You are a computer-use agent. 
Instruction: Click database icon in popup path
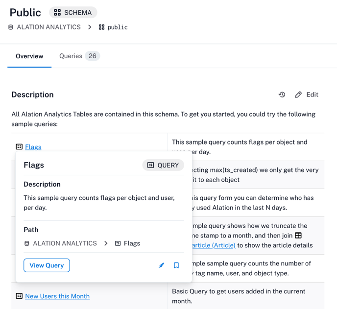(27, 243)
